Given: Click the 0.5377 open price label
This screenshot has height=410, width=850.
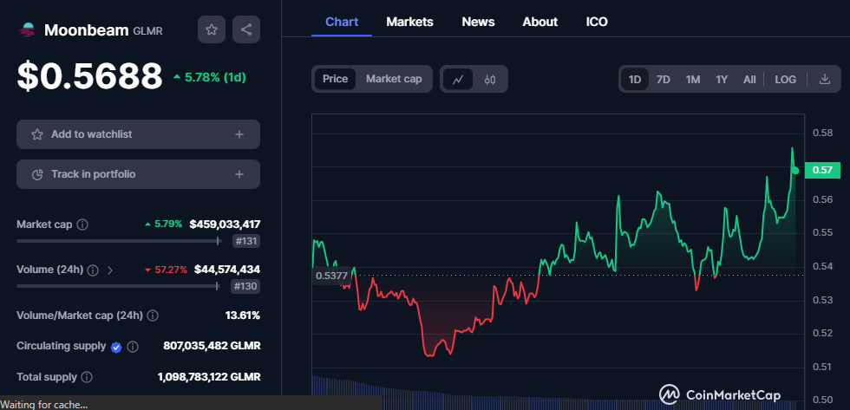Looking at the screenshot, I should point(331,276).
